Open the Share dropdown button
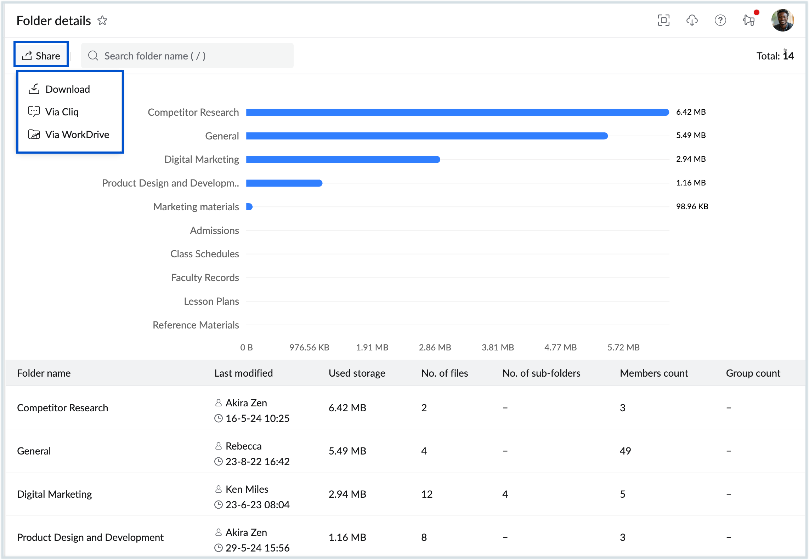The image size is (809, 560). (x=41, y=56)
